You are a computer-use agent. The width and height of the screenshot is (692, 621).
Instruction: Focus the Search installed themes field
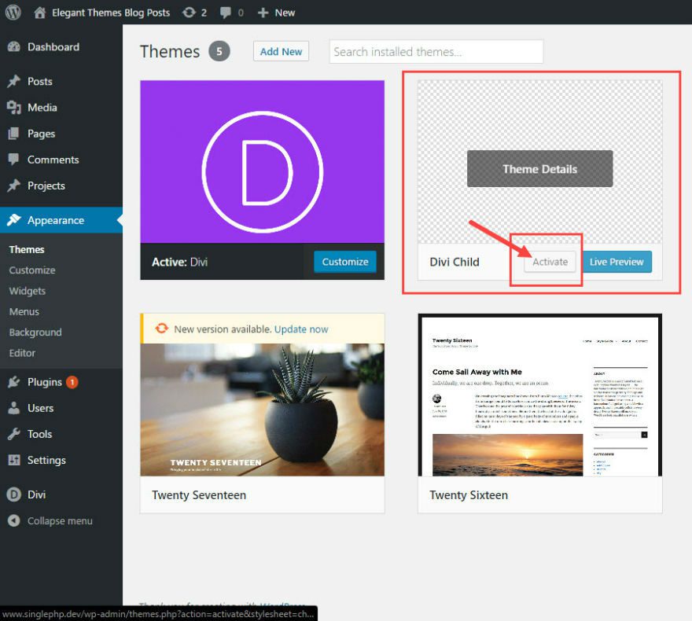(436, 52)
